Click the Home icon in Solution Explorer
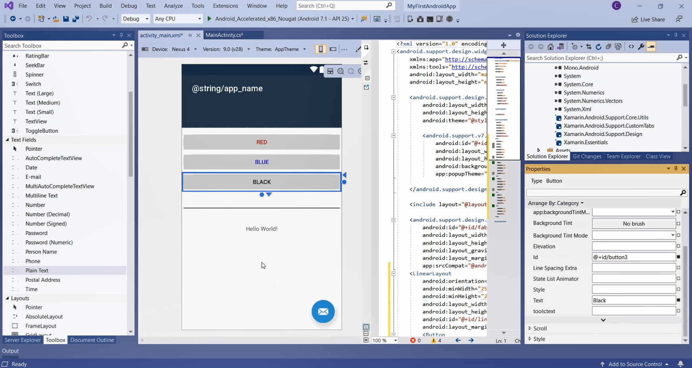 (x=550, y=47)
